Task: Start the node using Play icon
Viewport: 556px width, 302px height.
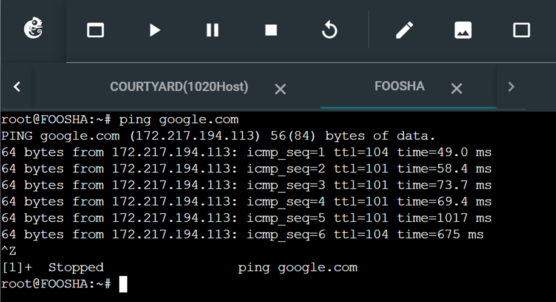Action: coord(154,30)
